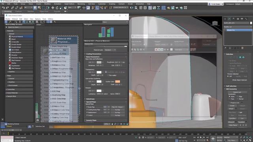The image size is (253, 142).
Task: Click the Emission color swatch
Action: [x=99, y=91]
